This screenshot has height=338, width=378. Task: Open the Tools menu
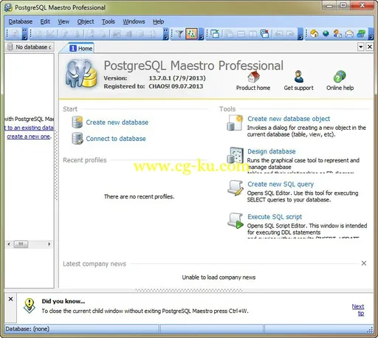[x=109, y=21]
